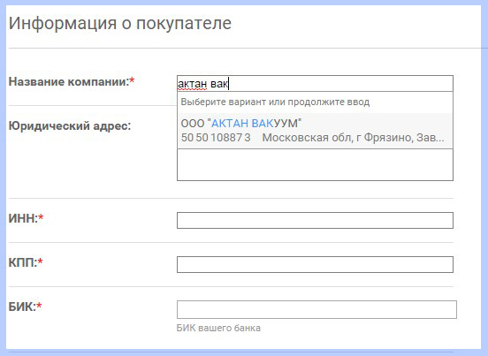
Task: Focus the КПП input field
Action: pos(315,265)
